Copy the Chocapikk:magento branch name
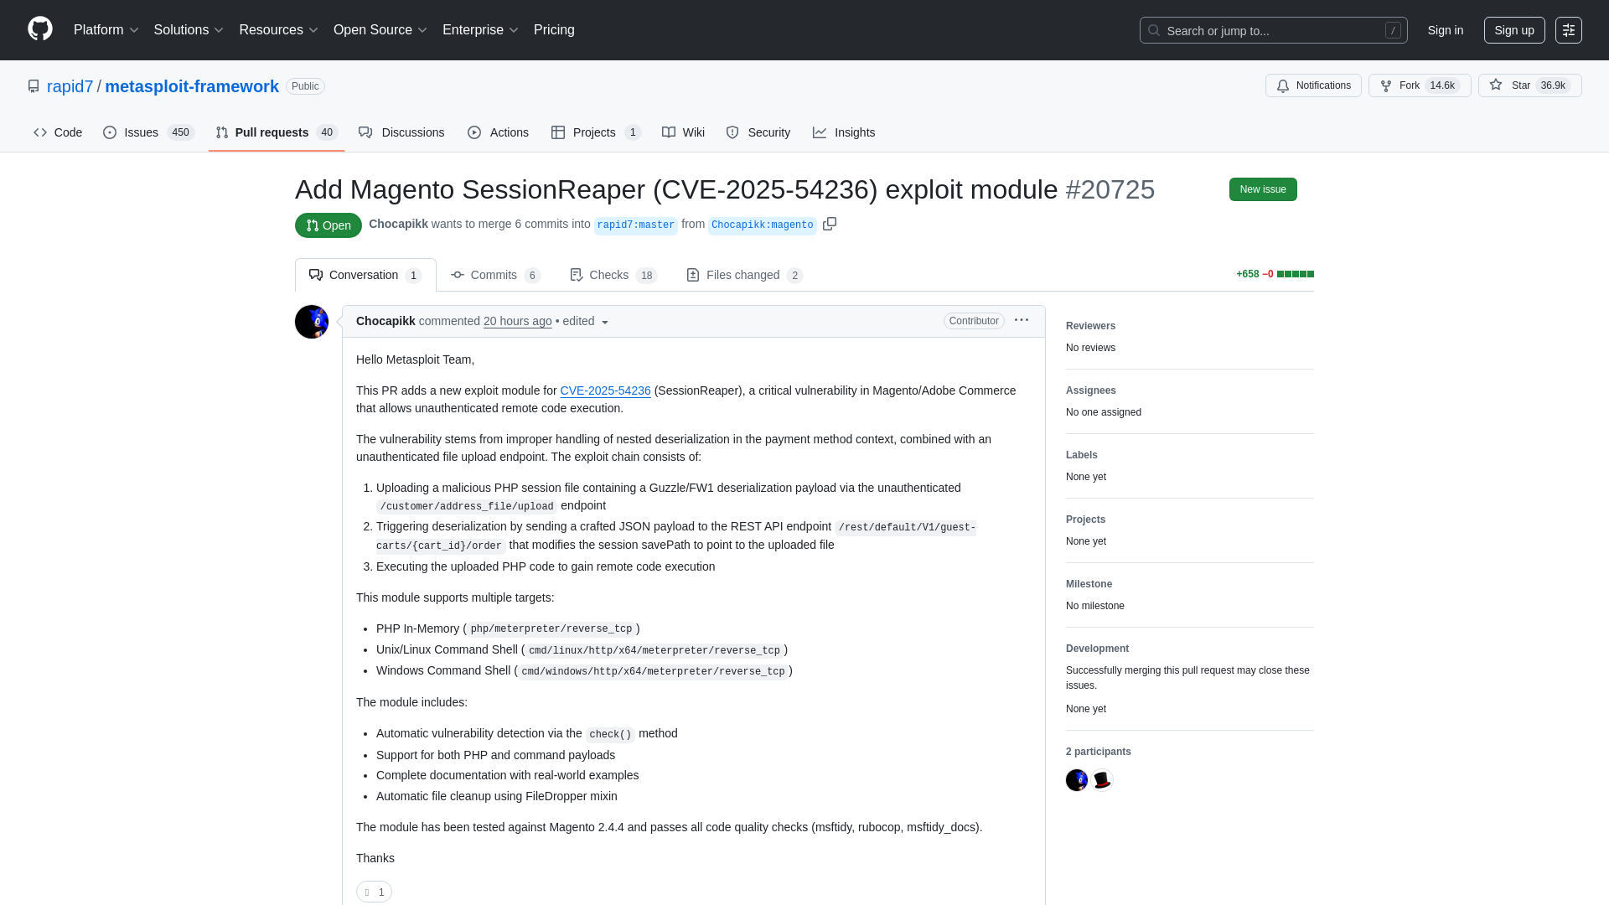 (x=830, y=224)
